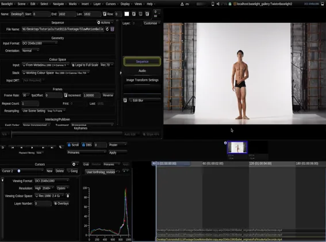Click the purple browse icon beside File Name
This screenshot has width=326, height=242.
[x=112, y=29]
